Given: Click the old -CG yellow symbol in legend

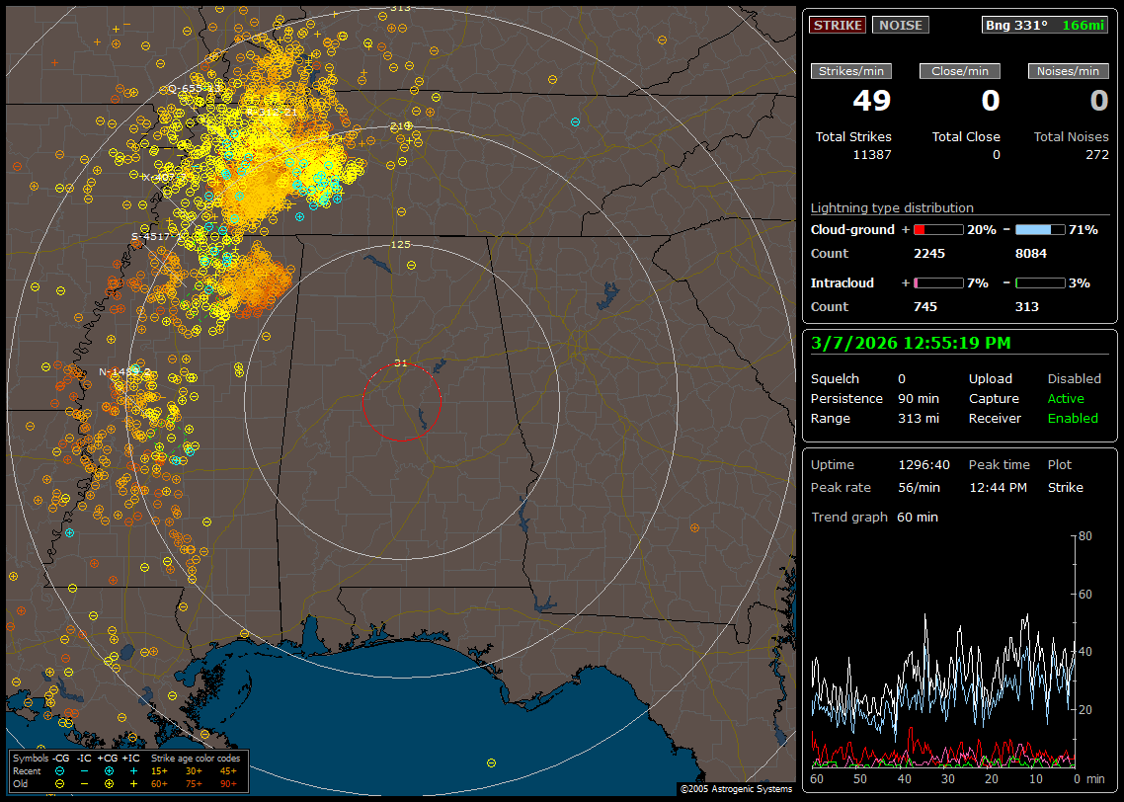Looking at the screenshot, I should point(59,783).
